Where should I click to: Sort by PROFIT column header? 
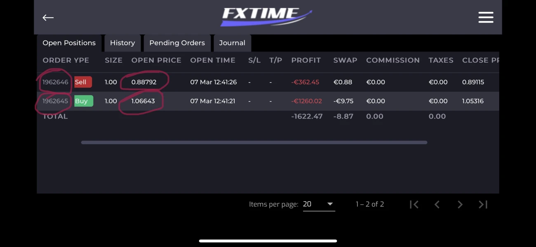tap(306, 60)
